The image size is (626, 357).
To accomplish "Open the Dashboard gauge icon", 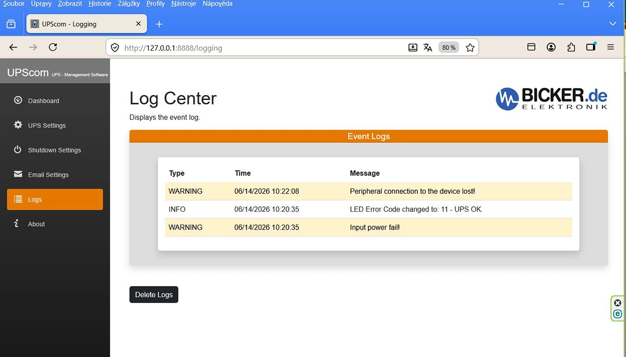I will coord(18,100).
